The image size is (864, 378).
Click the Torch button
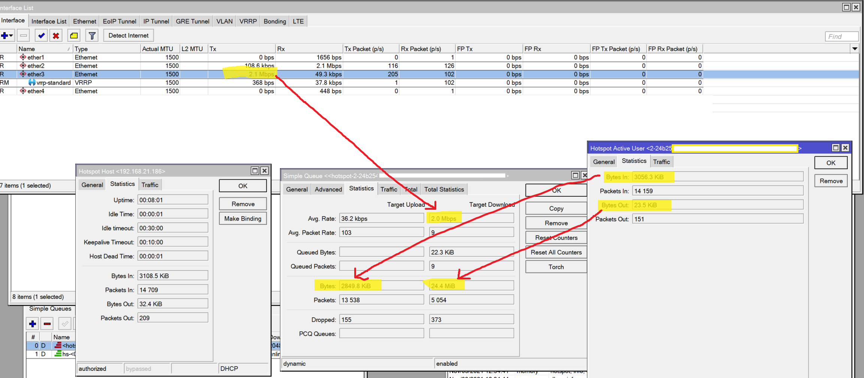coord(556,267)
